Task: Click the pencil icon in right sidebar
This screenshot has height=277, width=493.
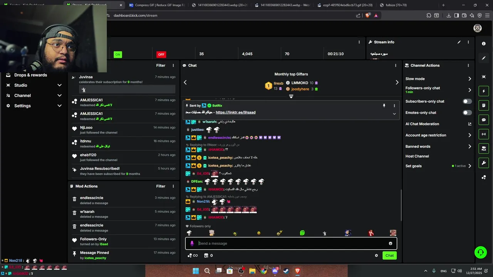Action: pyautogui.click(x=484, y=58)
